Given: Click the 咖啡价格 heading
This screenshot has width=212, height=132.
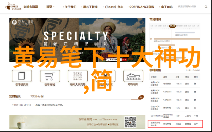Looking at the screenshot, I should (x=155, y=70).
